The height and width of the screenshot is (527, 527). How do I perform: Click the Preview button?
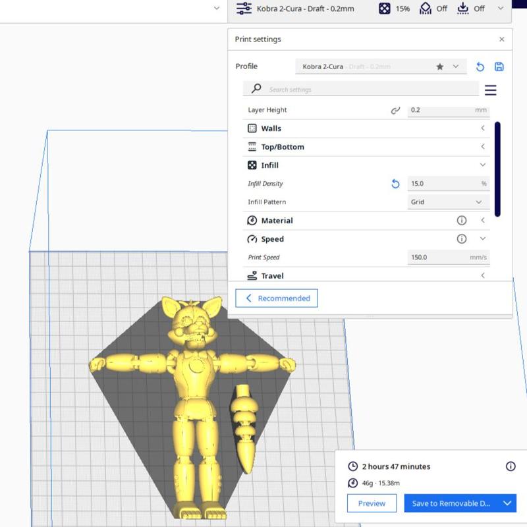click(x=372, y=503)
